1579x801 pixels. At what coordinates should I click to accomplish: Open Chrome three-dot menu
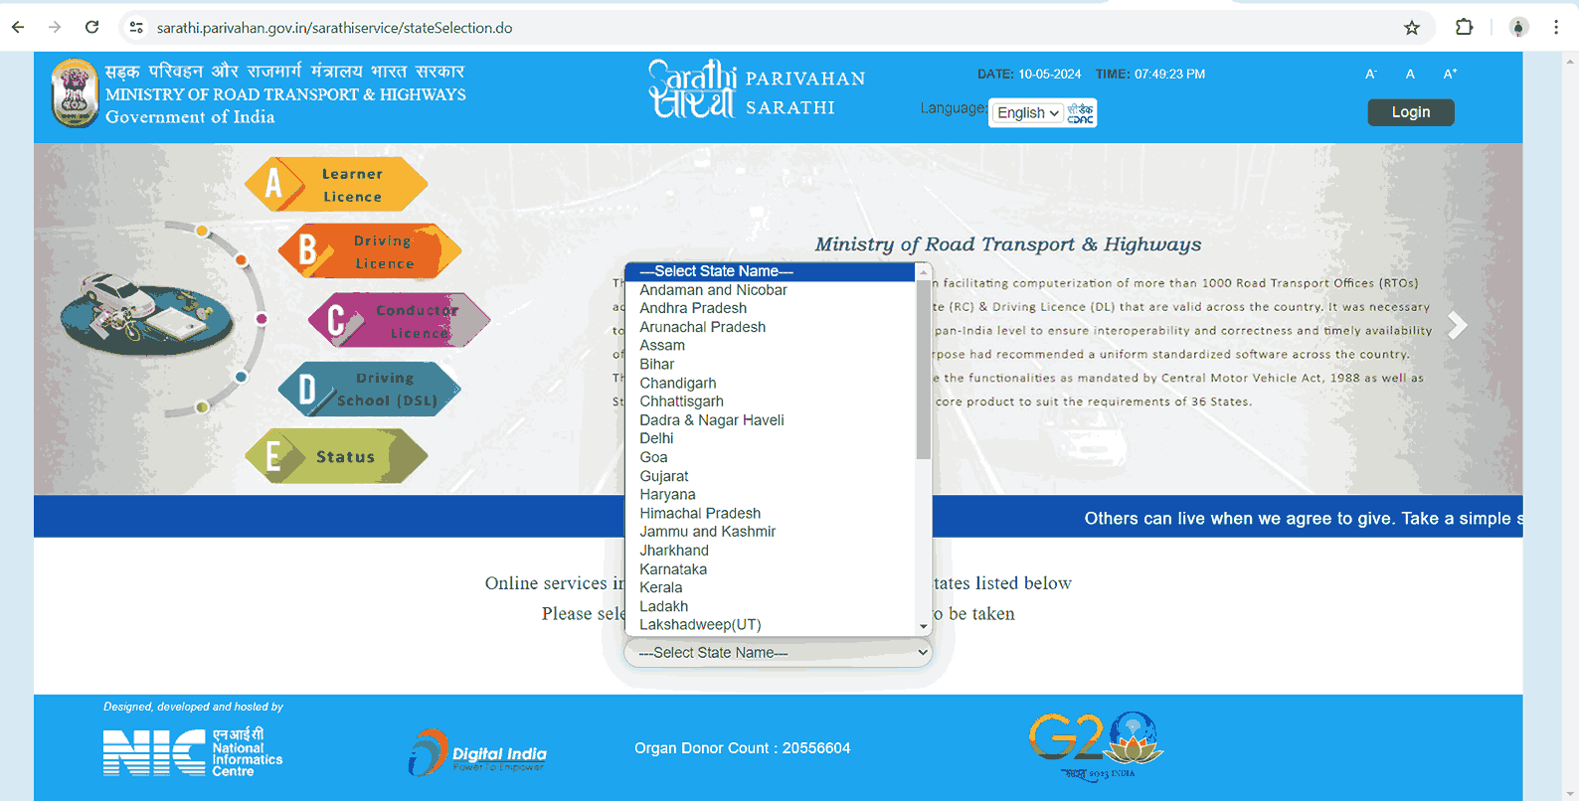point(1556,28)
